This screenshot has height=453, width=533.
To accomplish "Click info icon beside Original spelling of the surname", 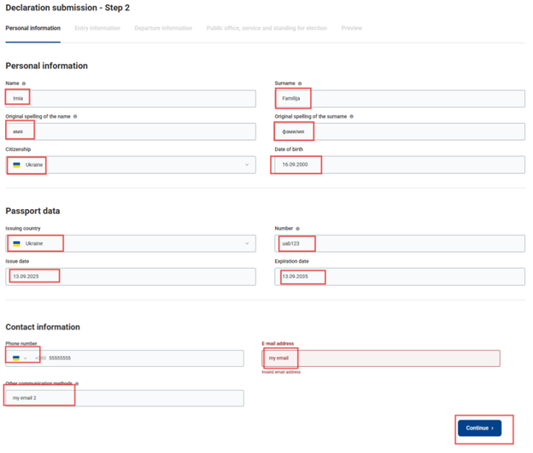I will pyautogui.click(x=351, y=116).
